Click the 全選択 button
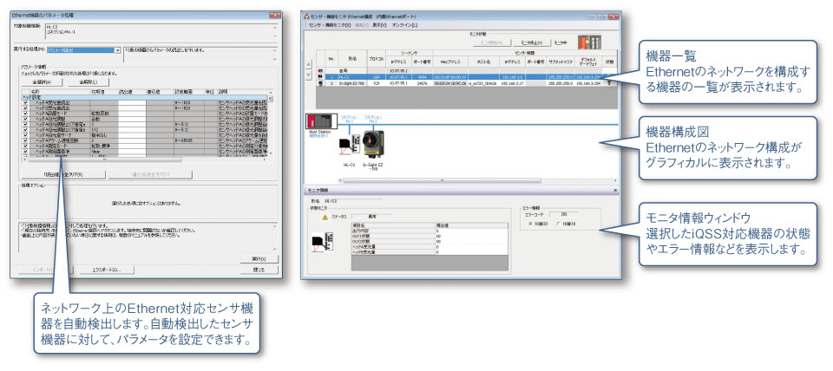This screenshot has width=833, height=371. click(x=39, y=81)
